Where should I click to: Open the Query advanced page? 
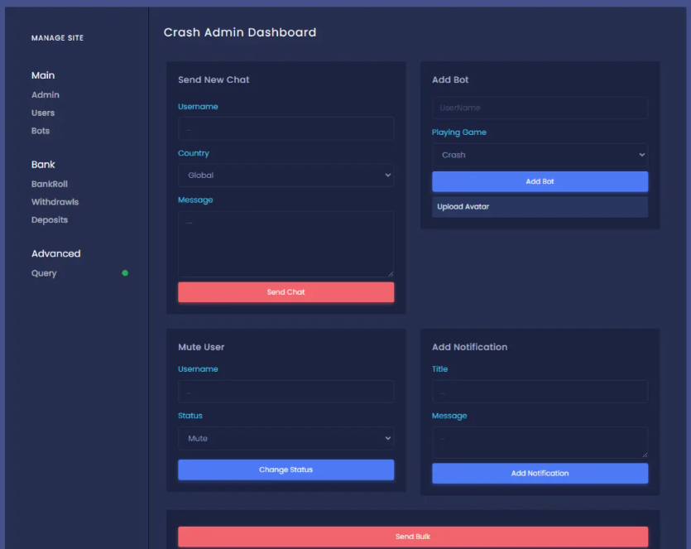tap(44, 273)
